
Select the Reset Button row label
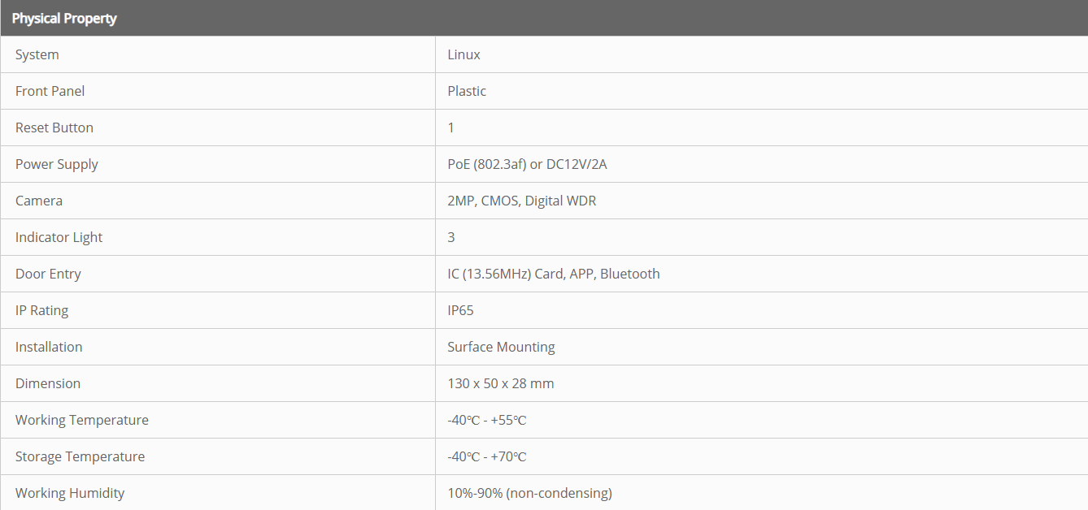click(54, 127)
